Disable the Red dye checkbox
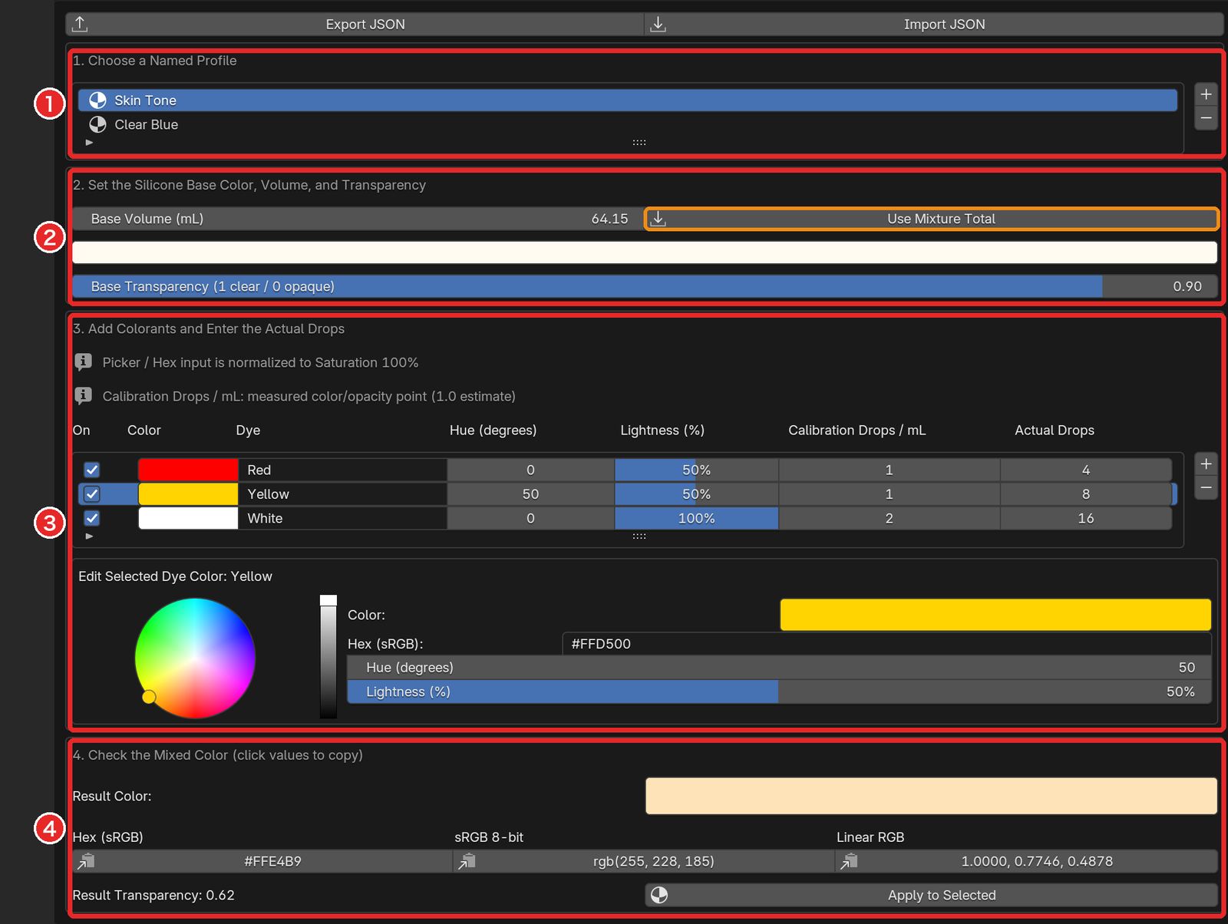 point(92,470)
